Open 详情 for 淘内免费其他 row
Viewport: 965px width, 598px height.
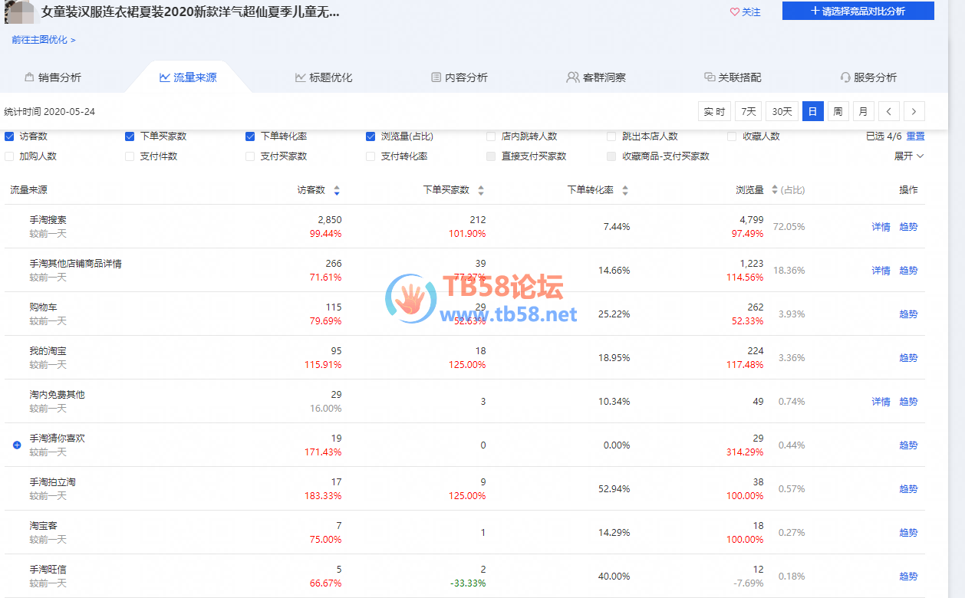[x=881, y=402]
